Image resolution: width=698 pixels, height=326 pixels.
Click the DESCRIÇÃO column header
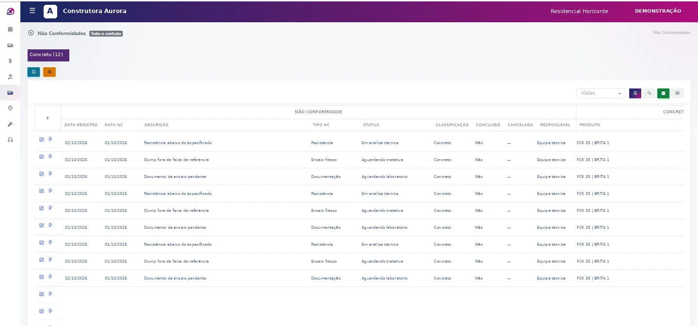(x=157, y=125)
